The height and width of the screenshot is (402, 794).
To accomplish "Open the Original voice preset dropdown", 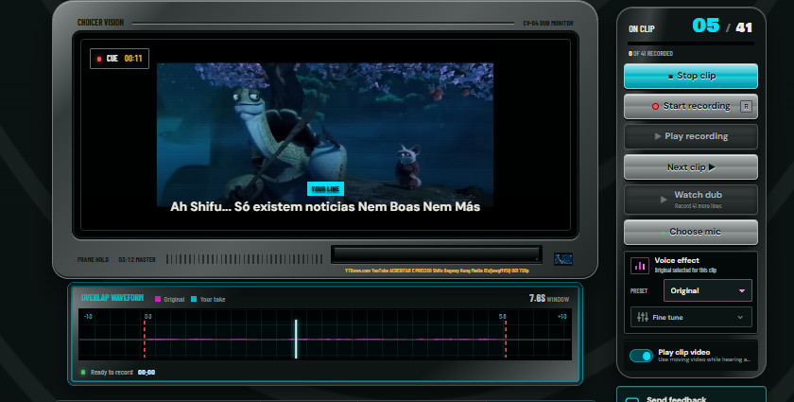I will point(707,290).
